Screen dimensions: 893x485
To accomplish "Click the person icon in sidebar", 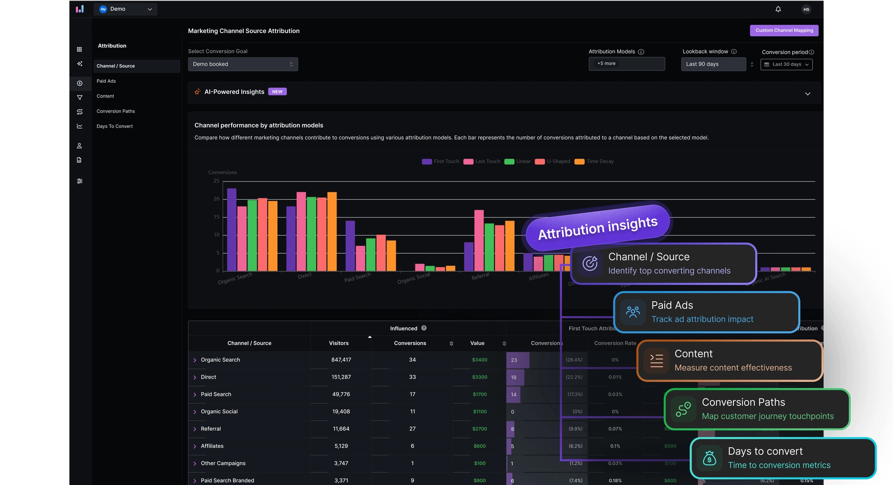I will point(80,146).
